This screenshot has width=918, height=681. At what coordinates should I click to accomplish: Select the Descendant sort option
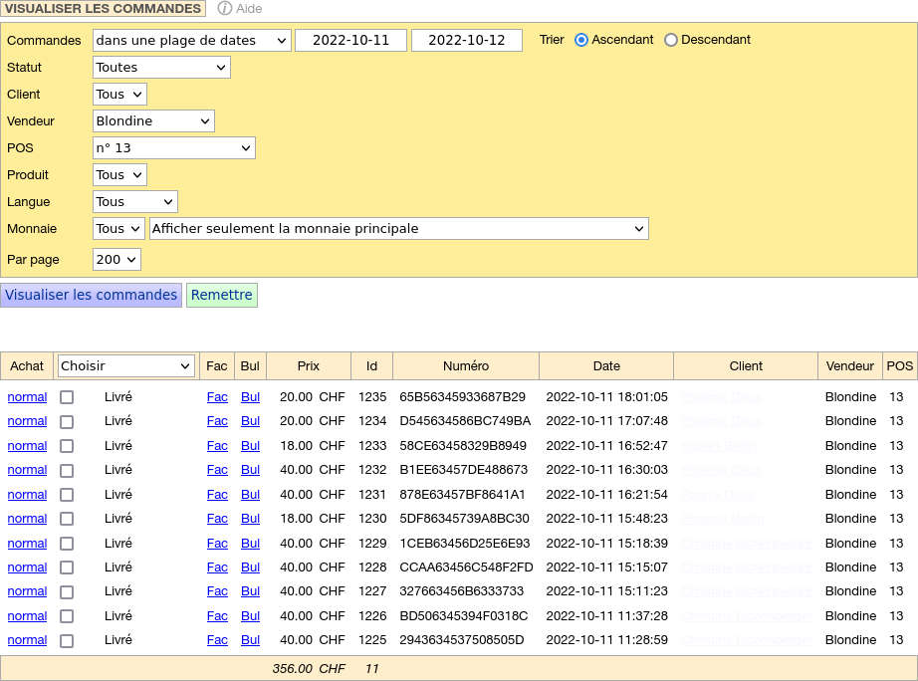coord(671,40)
